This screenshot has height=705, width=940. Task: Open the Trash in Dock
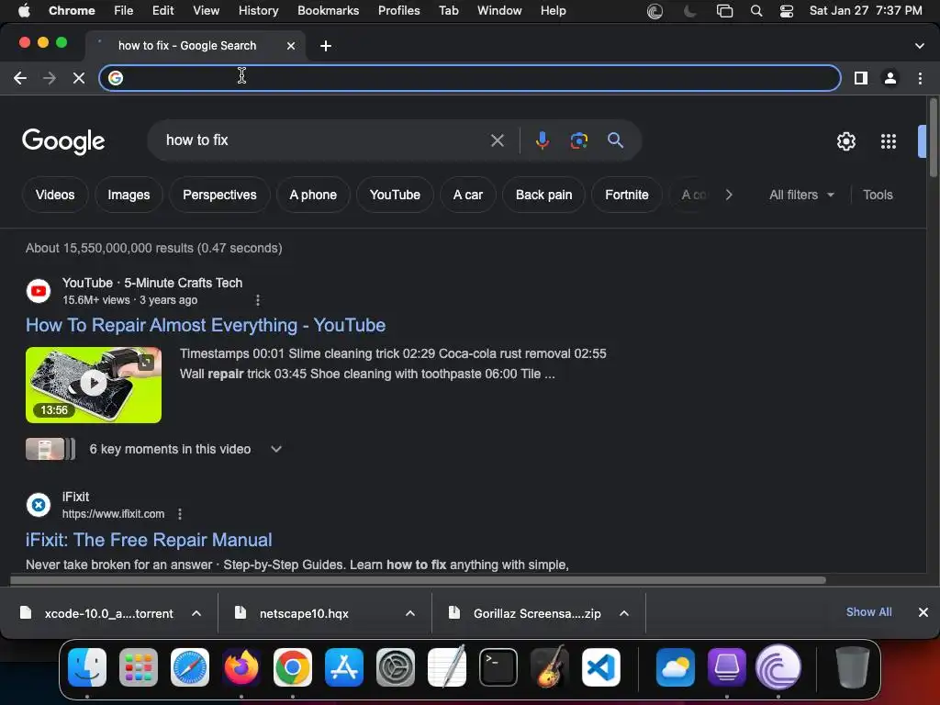point(852,667)
